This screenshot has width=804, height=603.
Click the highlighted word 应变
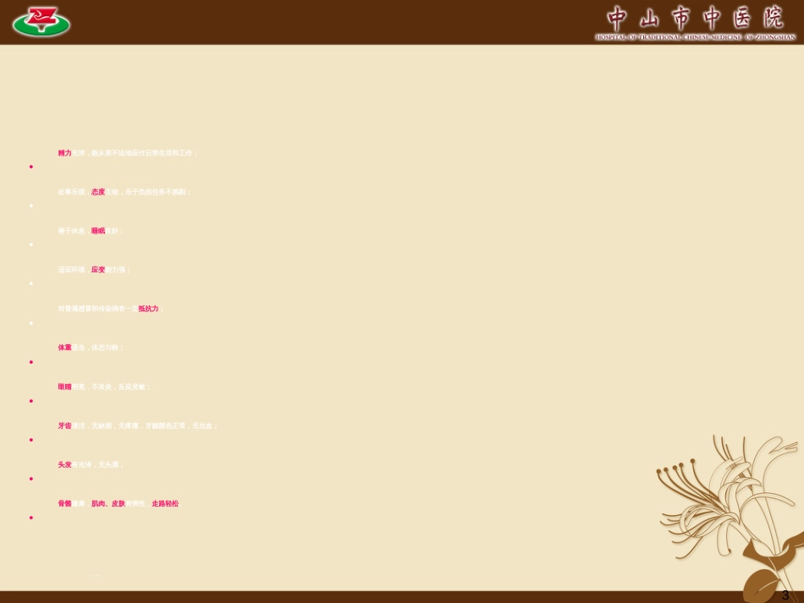[98, 270]
